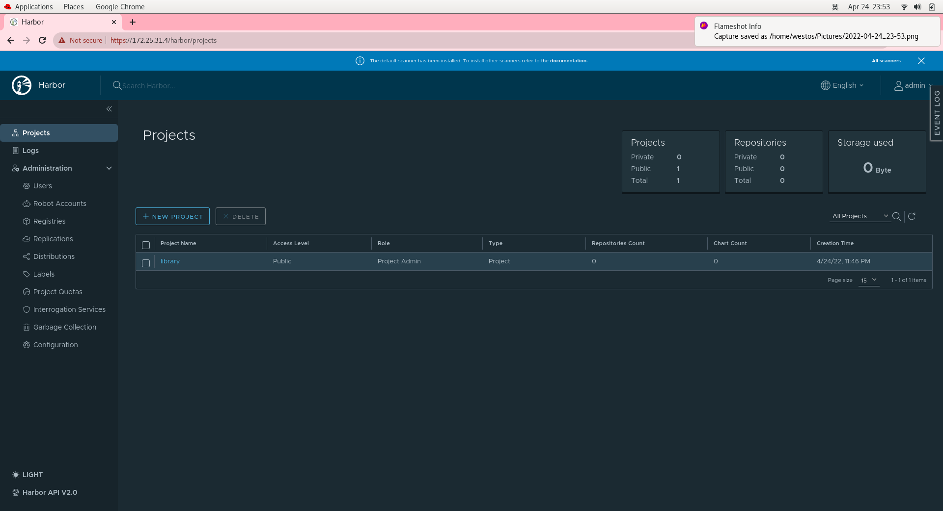Sort by Creation Time column header

(x=835, y=243)
